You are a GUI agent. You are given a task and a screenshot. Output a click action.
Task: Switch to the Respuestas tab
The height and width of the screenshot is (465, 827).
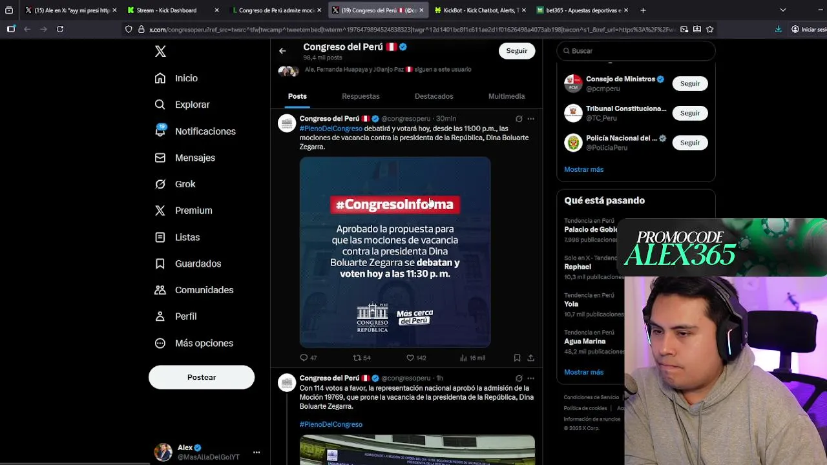(x=361, y=96)
